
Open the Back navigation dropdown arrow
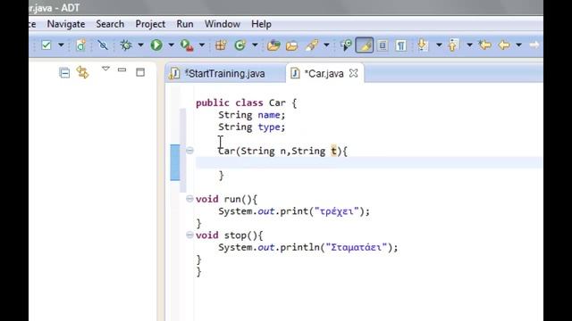click(x=518, y=45)
